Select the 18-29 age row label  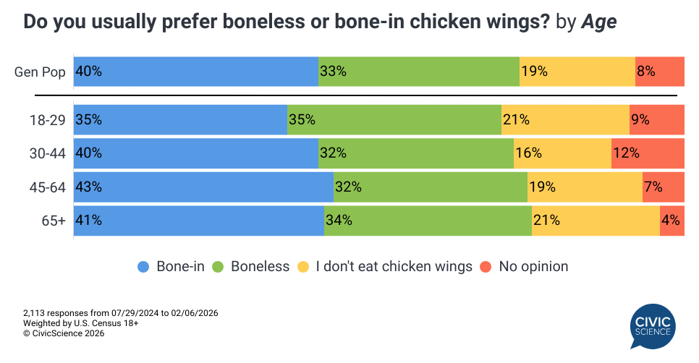[x=47, y=120]
